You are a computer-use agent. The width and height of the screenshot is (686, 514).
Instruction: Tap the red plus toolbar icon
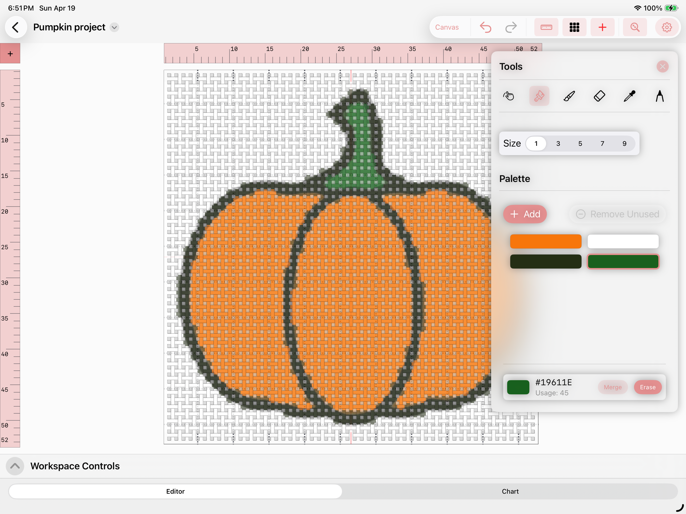[602, 27]
